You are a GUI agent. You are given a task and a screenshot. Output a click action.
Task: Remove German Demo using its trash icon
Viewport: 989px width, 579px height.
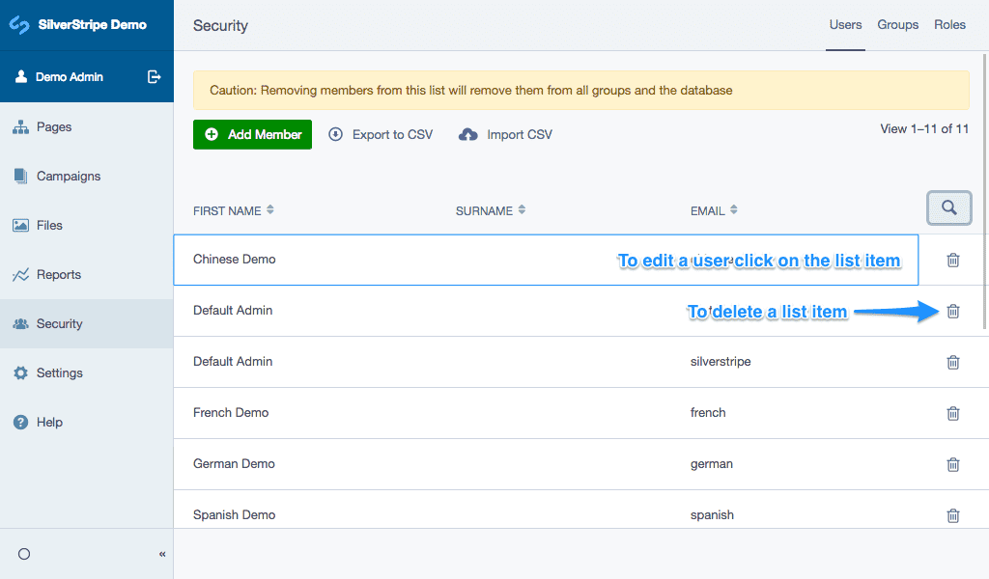coord(952,464)
